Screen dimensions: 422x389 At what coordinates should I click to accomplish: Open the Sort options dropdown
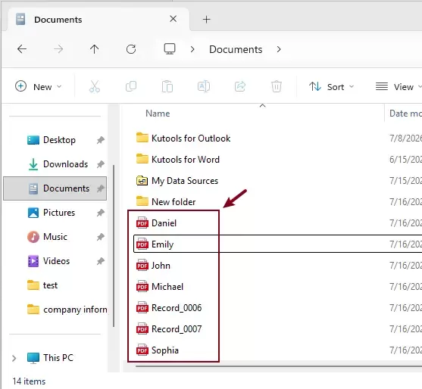point(331,86)
